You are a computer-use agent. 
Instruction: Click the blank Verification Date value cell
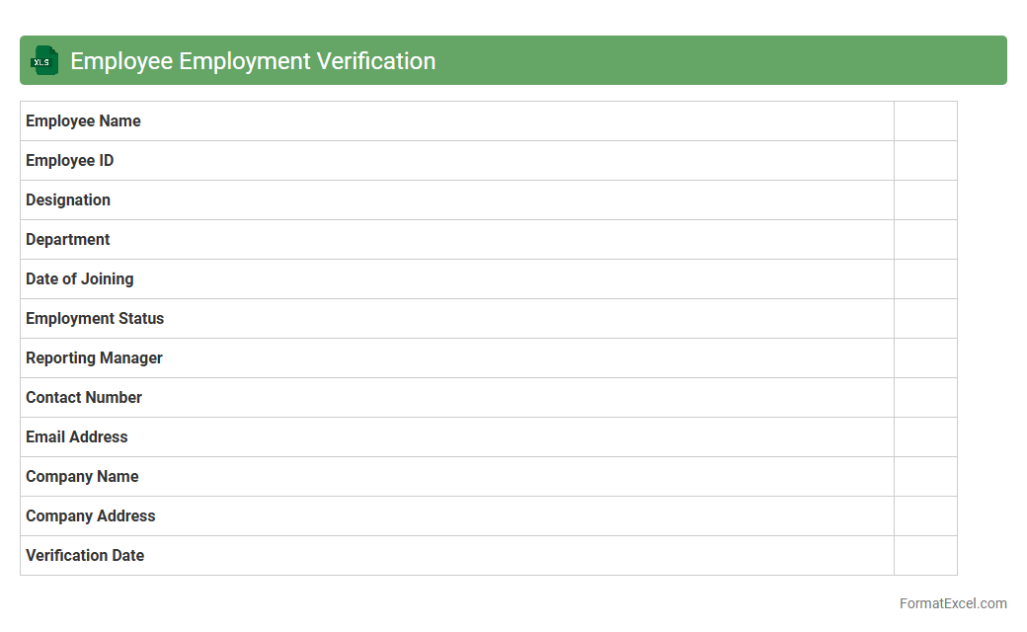pyautogui.click(x=925, y=556)
